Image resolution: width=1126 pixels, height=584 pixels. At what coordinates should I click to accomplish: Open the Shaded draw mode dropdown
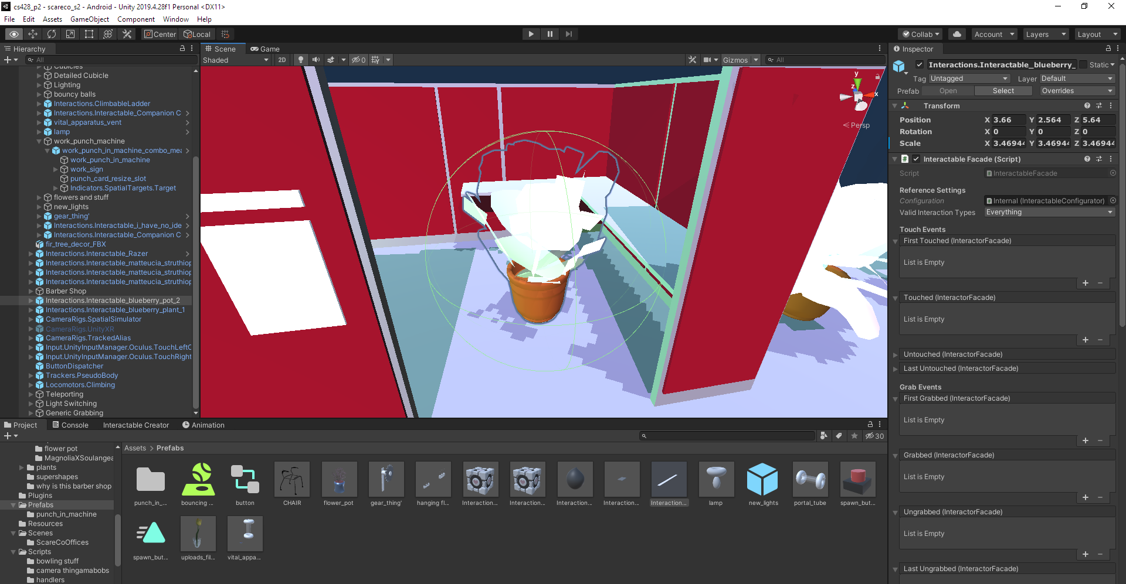click(x=236, y=60)
